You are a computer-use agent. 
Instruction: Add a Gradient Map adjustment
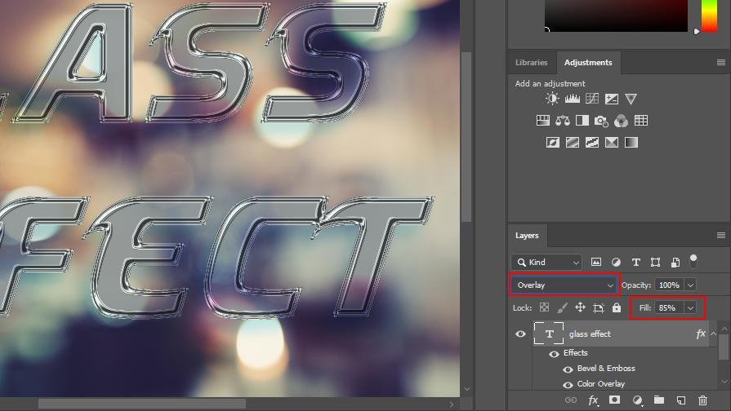point(631,143)
